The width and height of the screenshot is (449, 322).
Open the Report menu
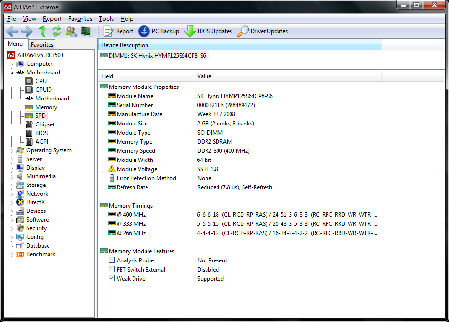[52, 19]
